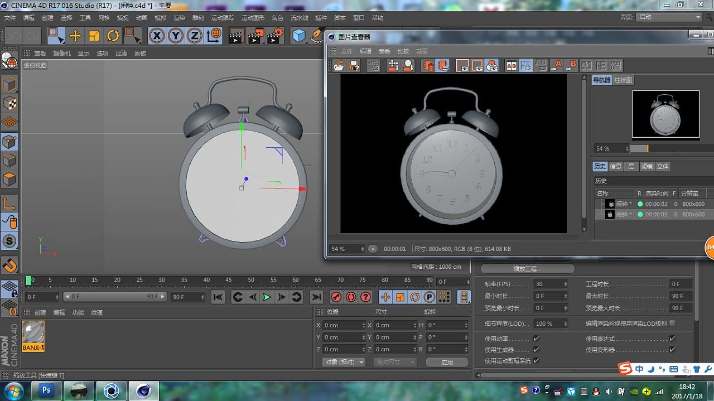Open the 对象 (相对) coordinate dropdown
The width and height of the screenshot is (714, 401).
[344, 362]
